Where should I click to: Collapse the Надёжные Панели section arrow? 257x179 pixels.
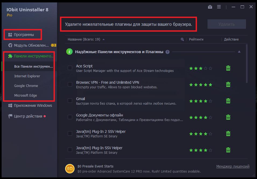point(239,52)
